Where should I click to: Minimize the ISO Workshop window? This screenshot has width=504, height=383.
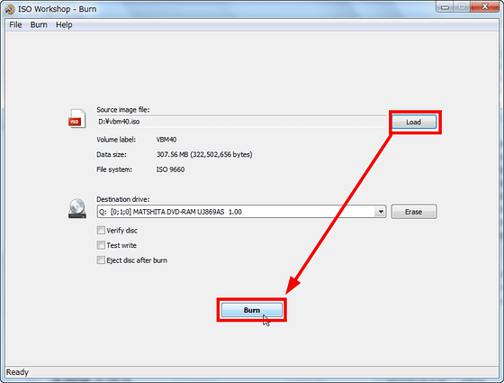click(x=445, y=7)
